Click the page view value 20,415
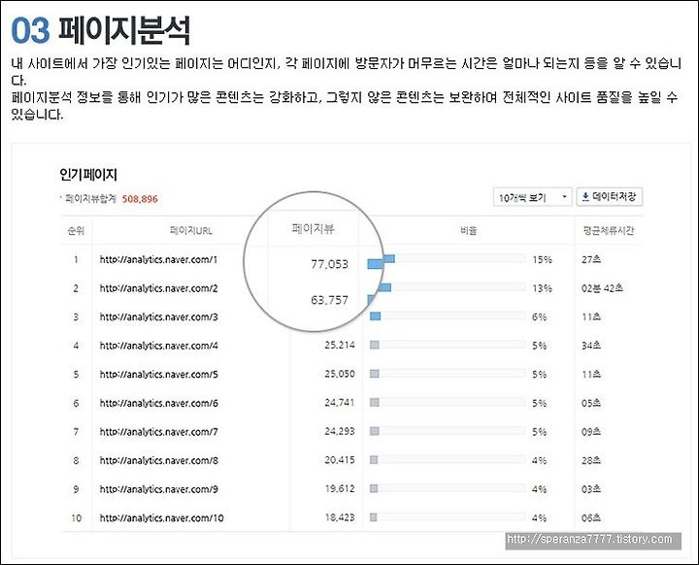Image resolution: width=699 pixels, height=565 pixels. pyautogui.click(x=340, y=460)
